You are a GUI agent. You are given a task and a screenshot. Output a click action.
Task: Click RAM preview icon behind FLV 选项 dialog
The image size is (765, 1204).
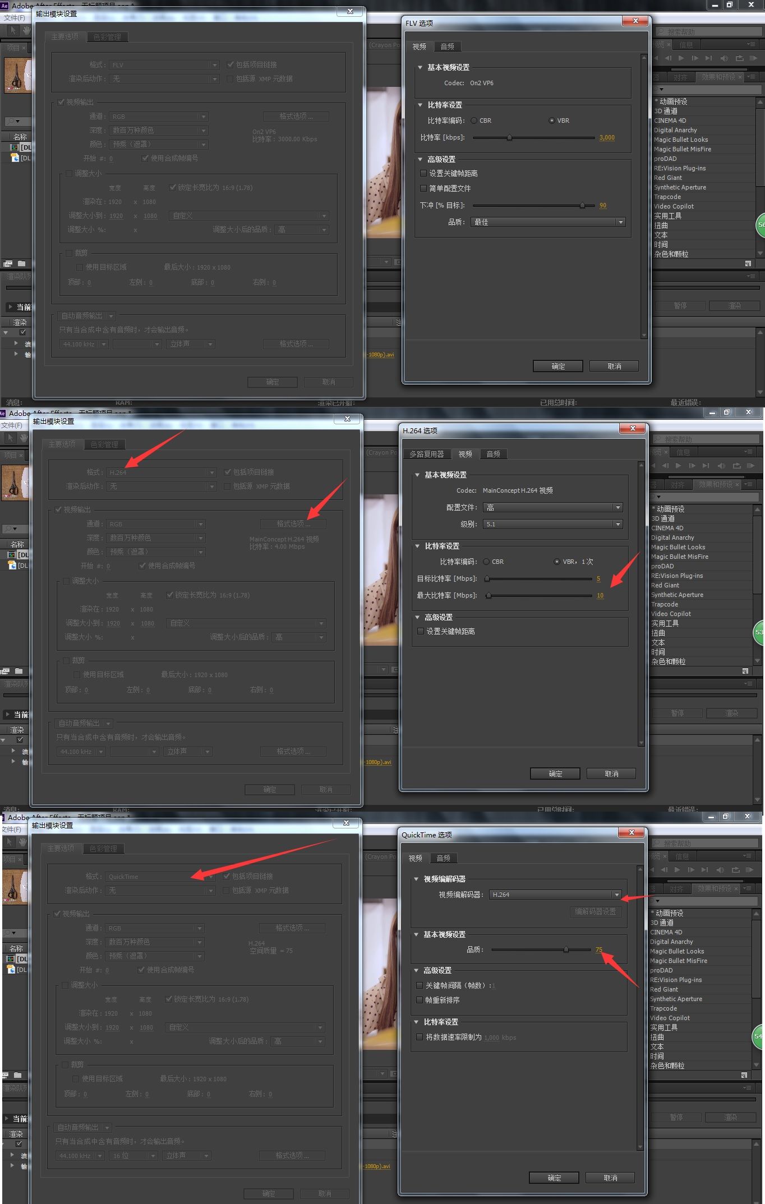[x=753, y=58]
